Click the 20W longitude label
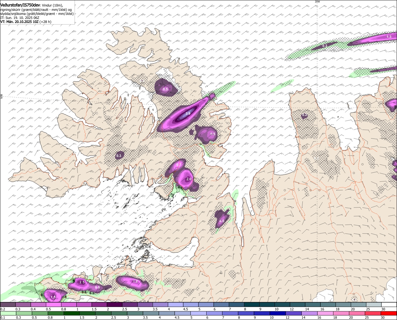The image size is (397, 320). pos(317,2)
